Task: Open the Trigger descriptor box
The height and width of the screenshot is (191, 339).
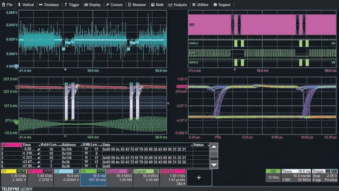Action: (324, 175)
